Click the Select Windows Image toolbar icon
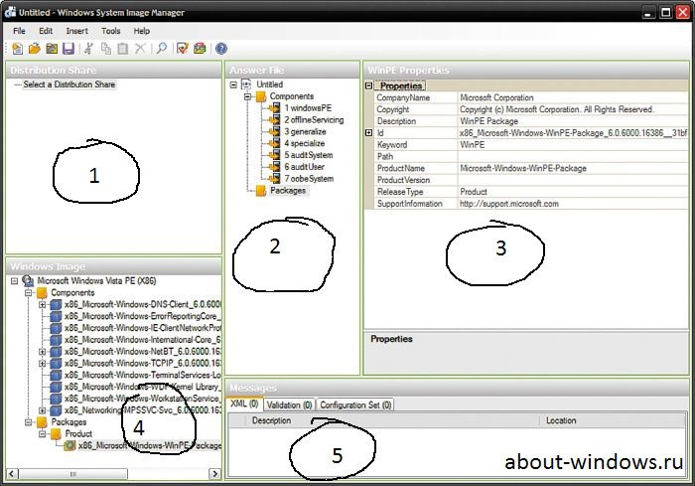Image resolution: width=695 pixels, height=486 pixels. (x=52, y=49)
